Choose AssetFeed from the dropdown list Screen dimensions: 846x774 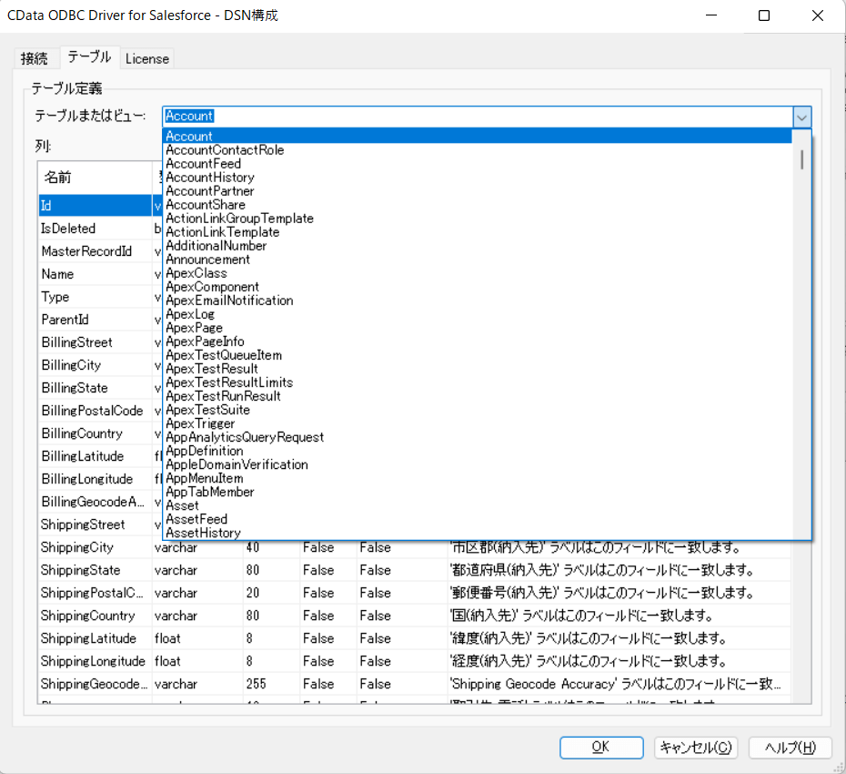tap(478, 520)
